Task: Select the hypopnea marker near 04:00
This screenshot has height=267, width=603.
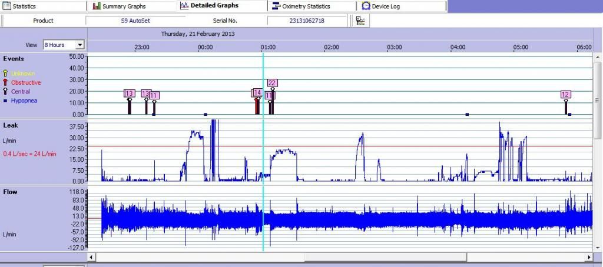Action: [x=467, y=115]
